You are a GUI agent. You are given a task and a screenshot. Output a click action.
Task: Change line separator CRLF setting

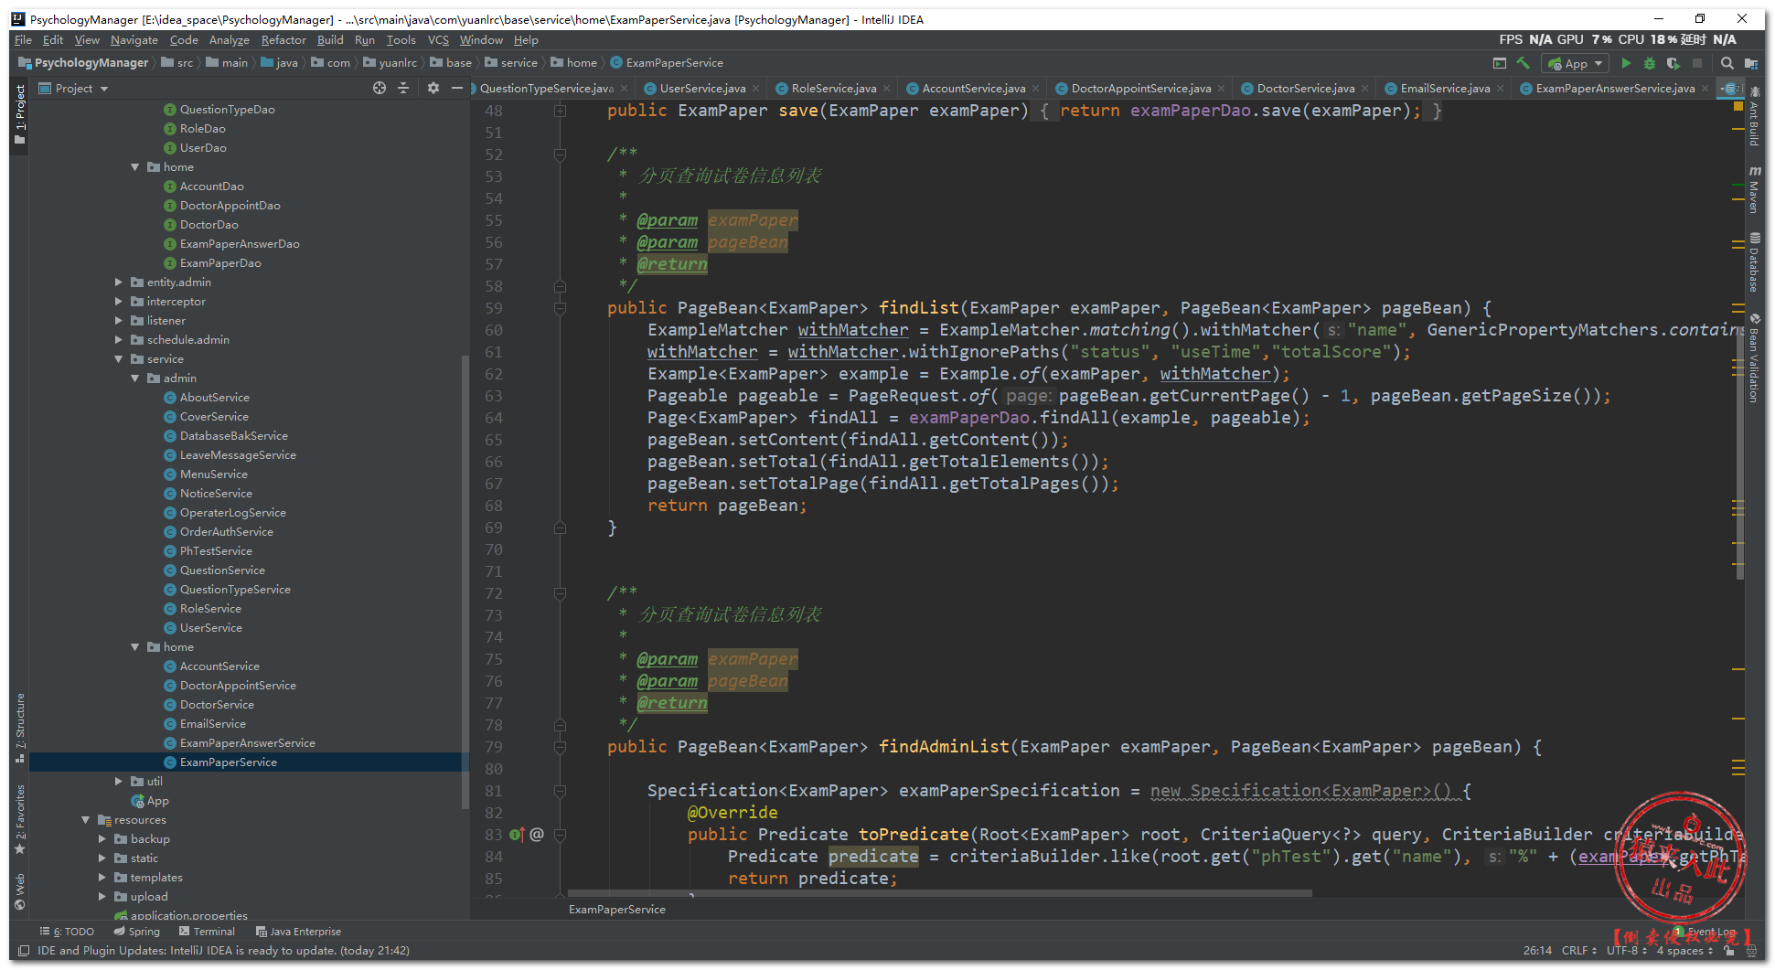click(x=1579, y=951)
